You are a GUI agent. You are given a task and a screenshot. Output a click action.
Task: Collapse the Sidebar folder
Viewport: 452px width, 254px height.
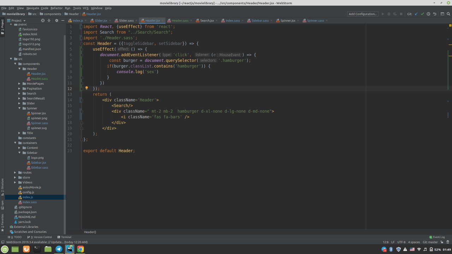[19, 153]
